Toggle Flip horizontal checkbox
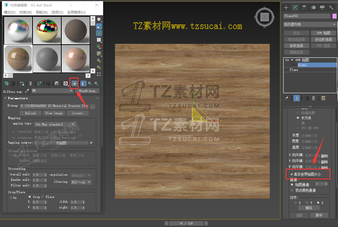 click(51, 132)
